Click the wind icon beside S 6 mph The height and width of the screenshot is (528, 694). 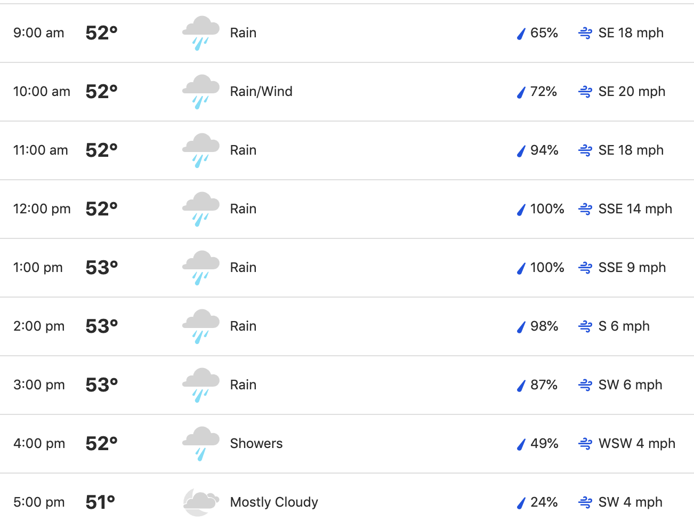[x=585, y=326]
